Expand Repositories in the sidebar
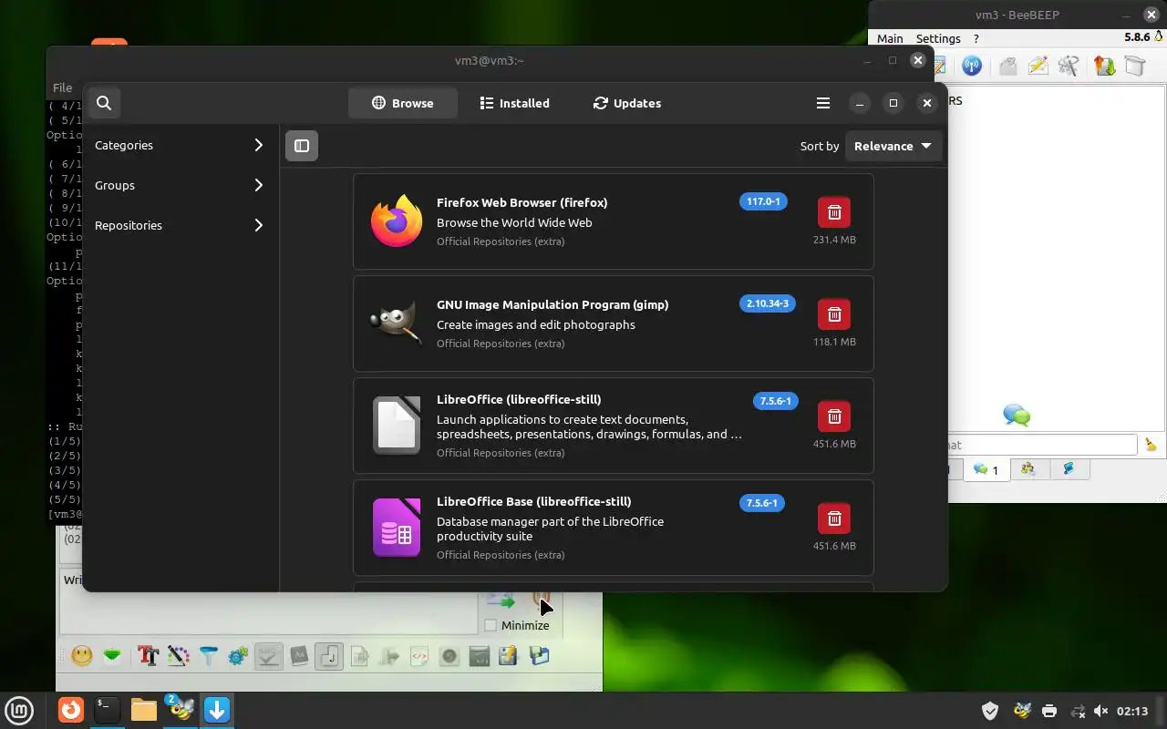The image size is (1167, 729). pos(180,225)
